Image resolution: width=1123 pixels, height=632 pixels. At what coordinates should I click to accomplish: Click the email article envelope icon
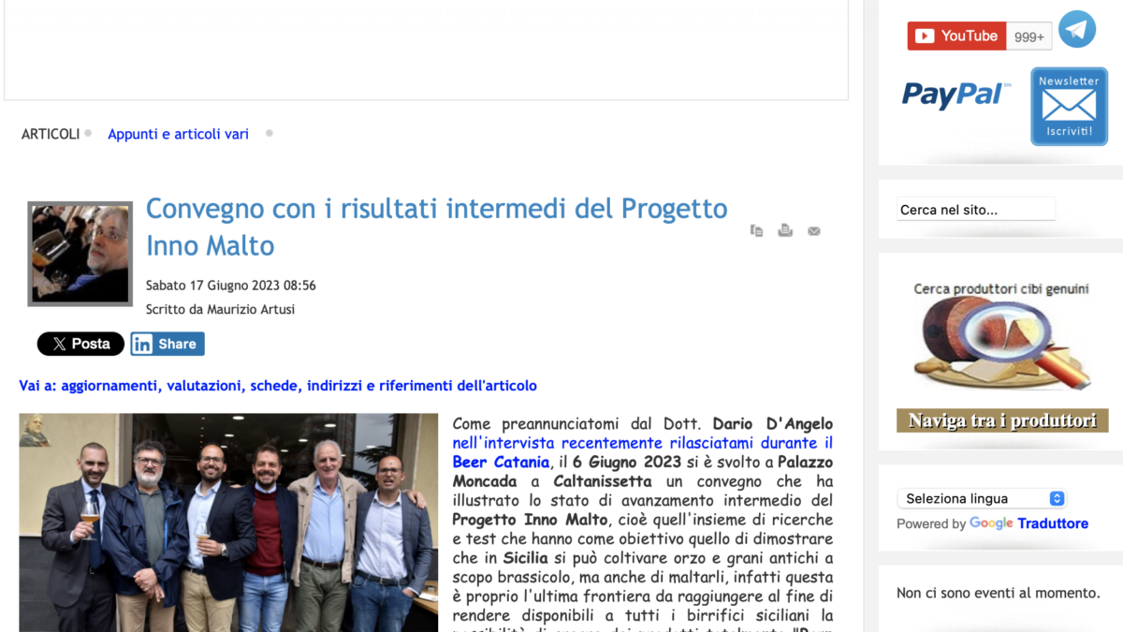[814, 231]
